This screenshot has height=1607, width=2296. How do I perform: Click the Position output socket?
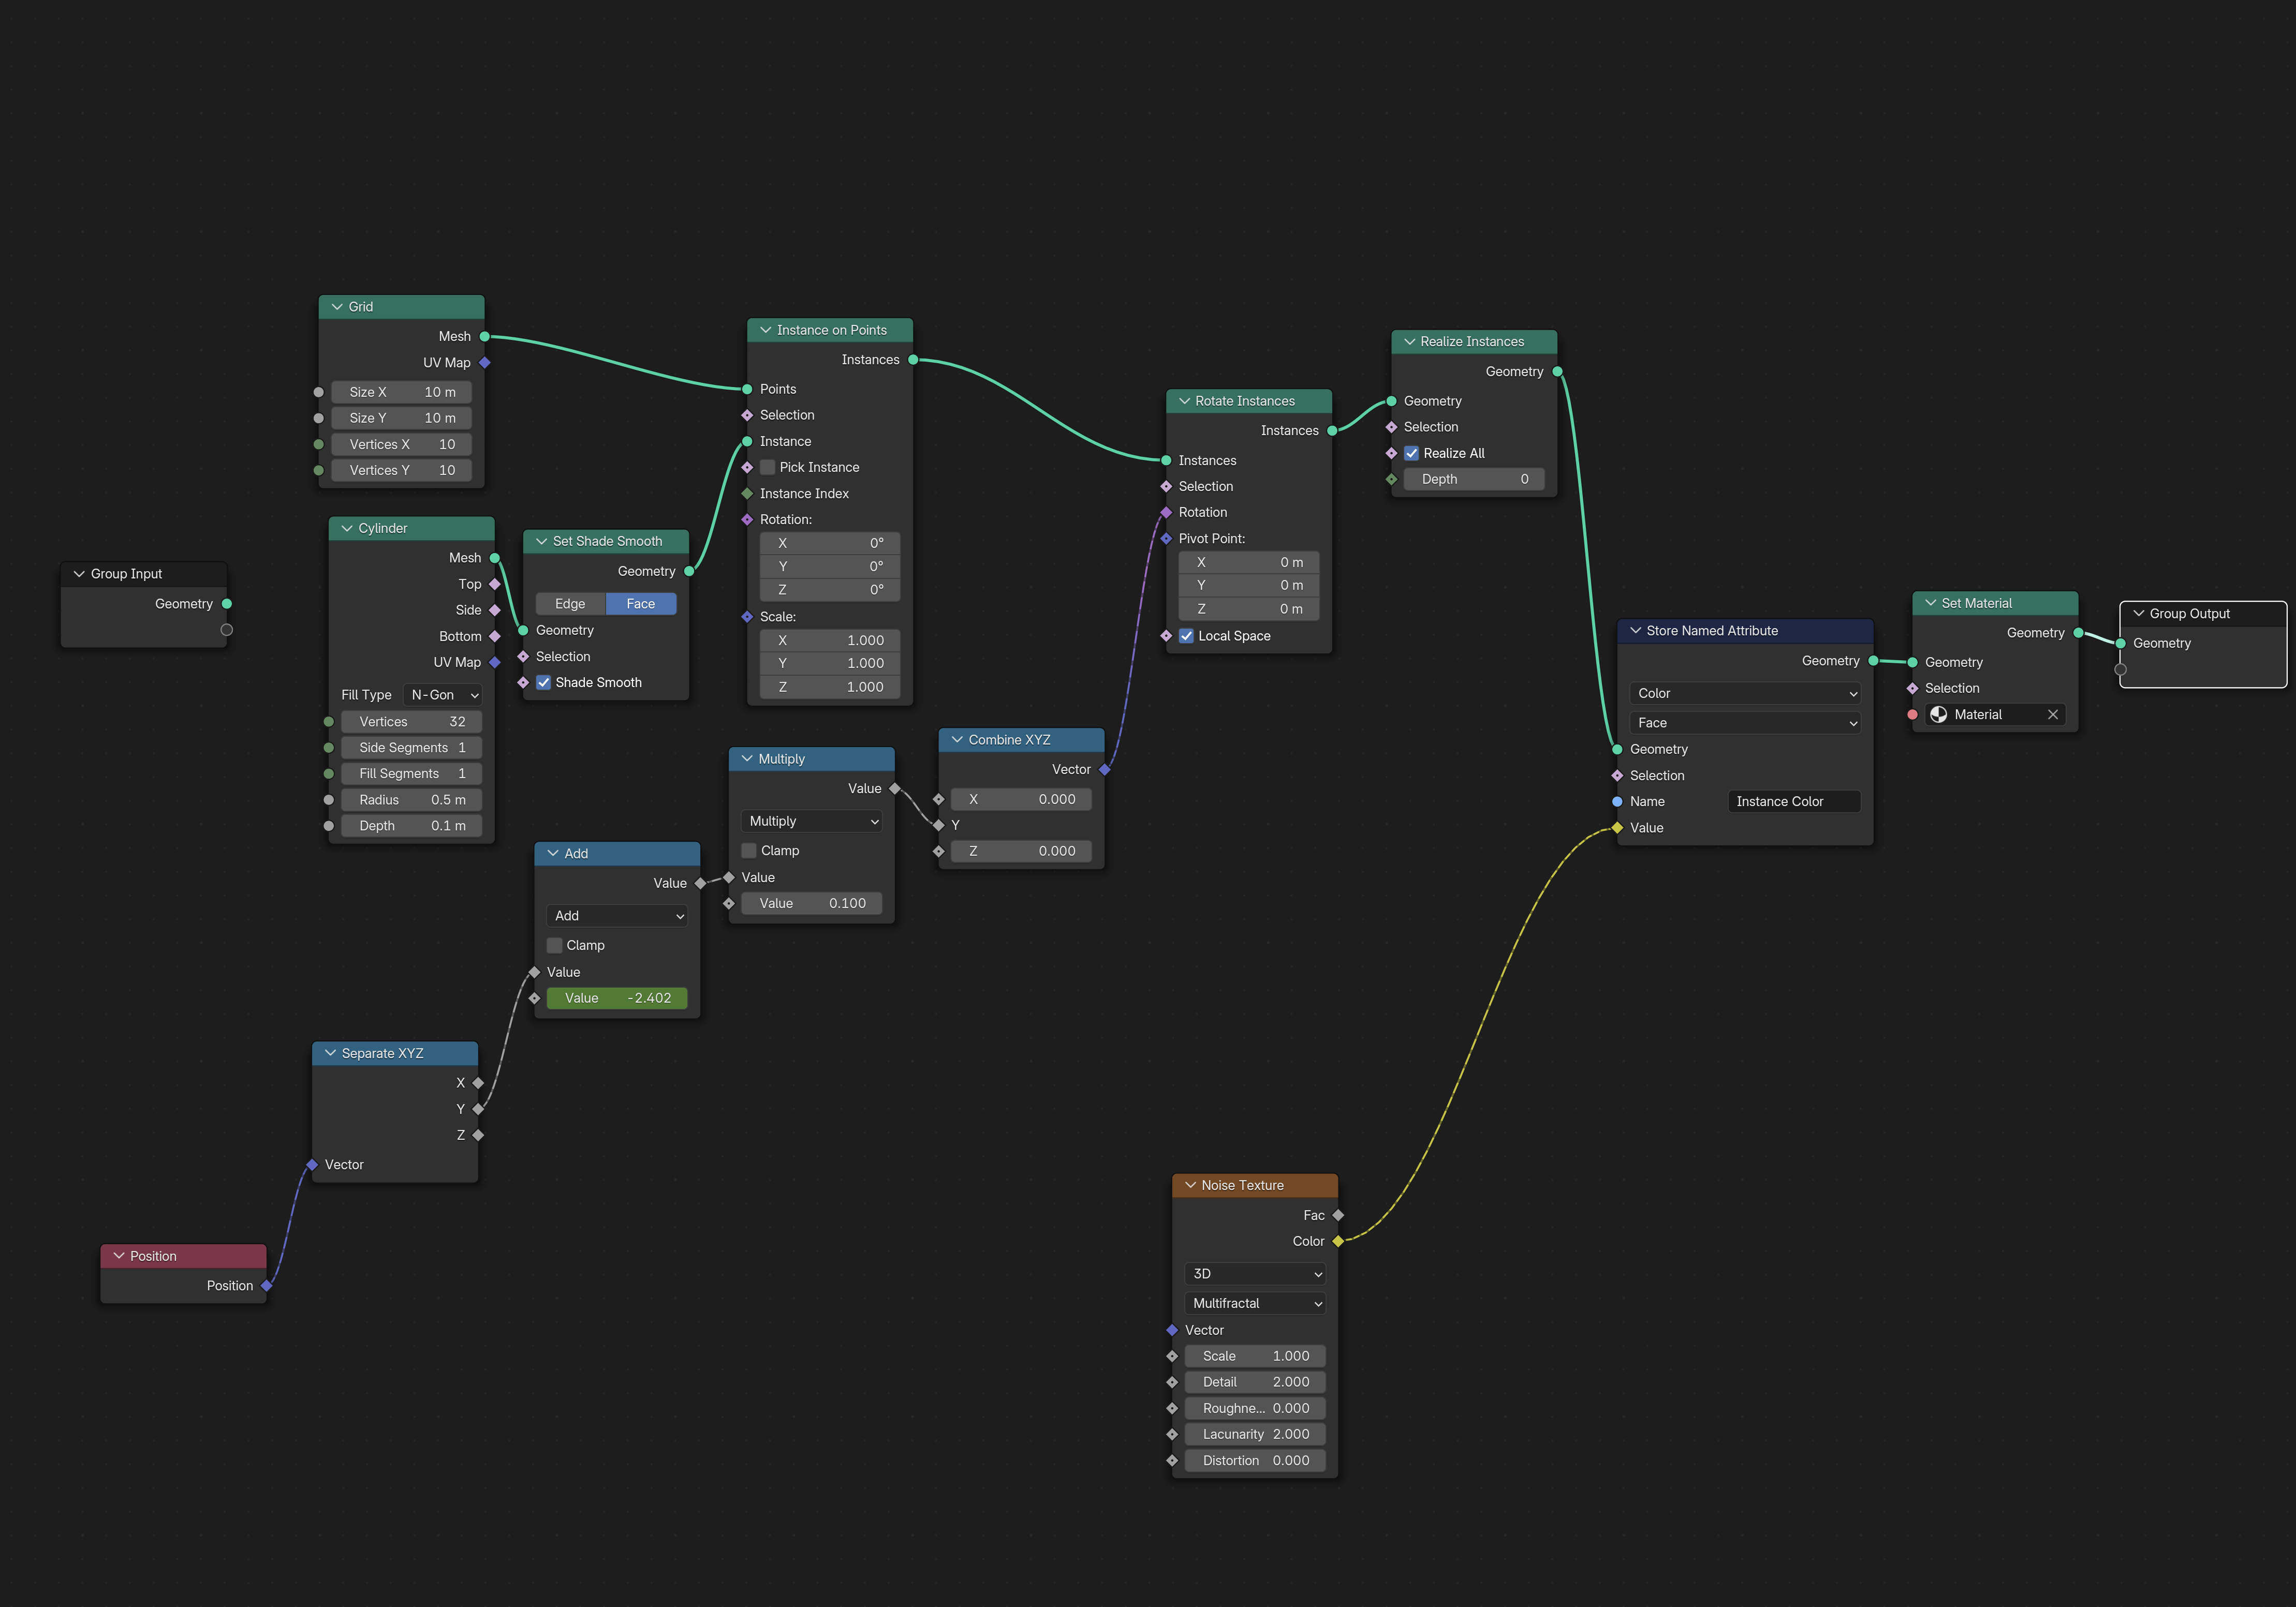267,1286
